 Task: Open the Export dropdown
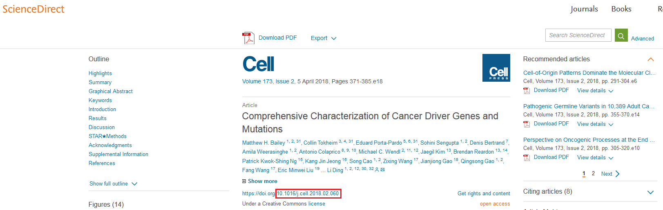tap(324, 38)
